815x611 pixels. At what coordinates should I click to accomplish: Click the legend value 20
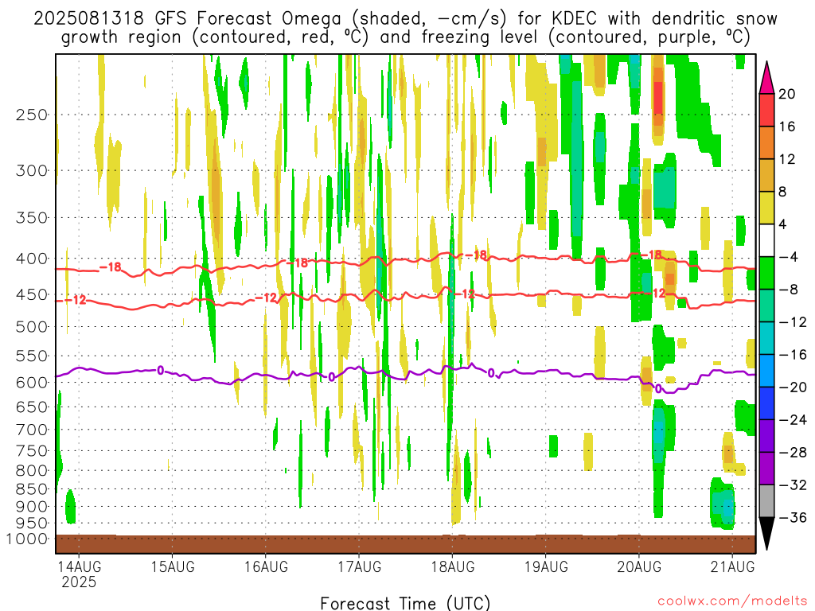787,94
